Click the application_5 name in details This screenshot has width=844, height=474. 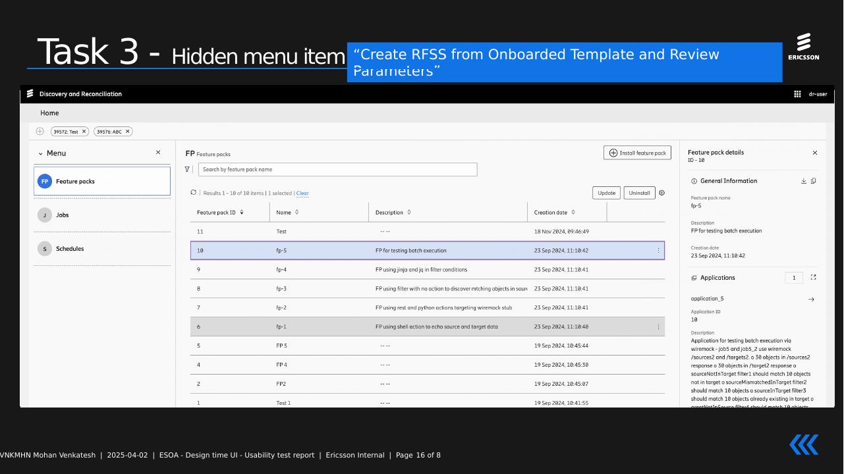(x=707, y=299)
